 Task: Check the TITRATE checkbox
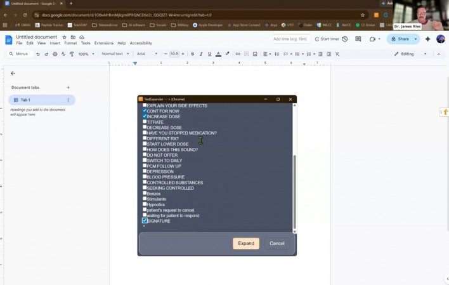click(x=145, y=122)
